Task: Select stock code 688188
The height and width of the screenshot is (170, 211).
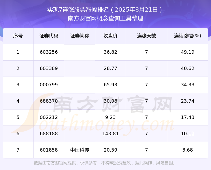Action: (x=49, y=134)
